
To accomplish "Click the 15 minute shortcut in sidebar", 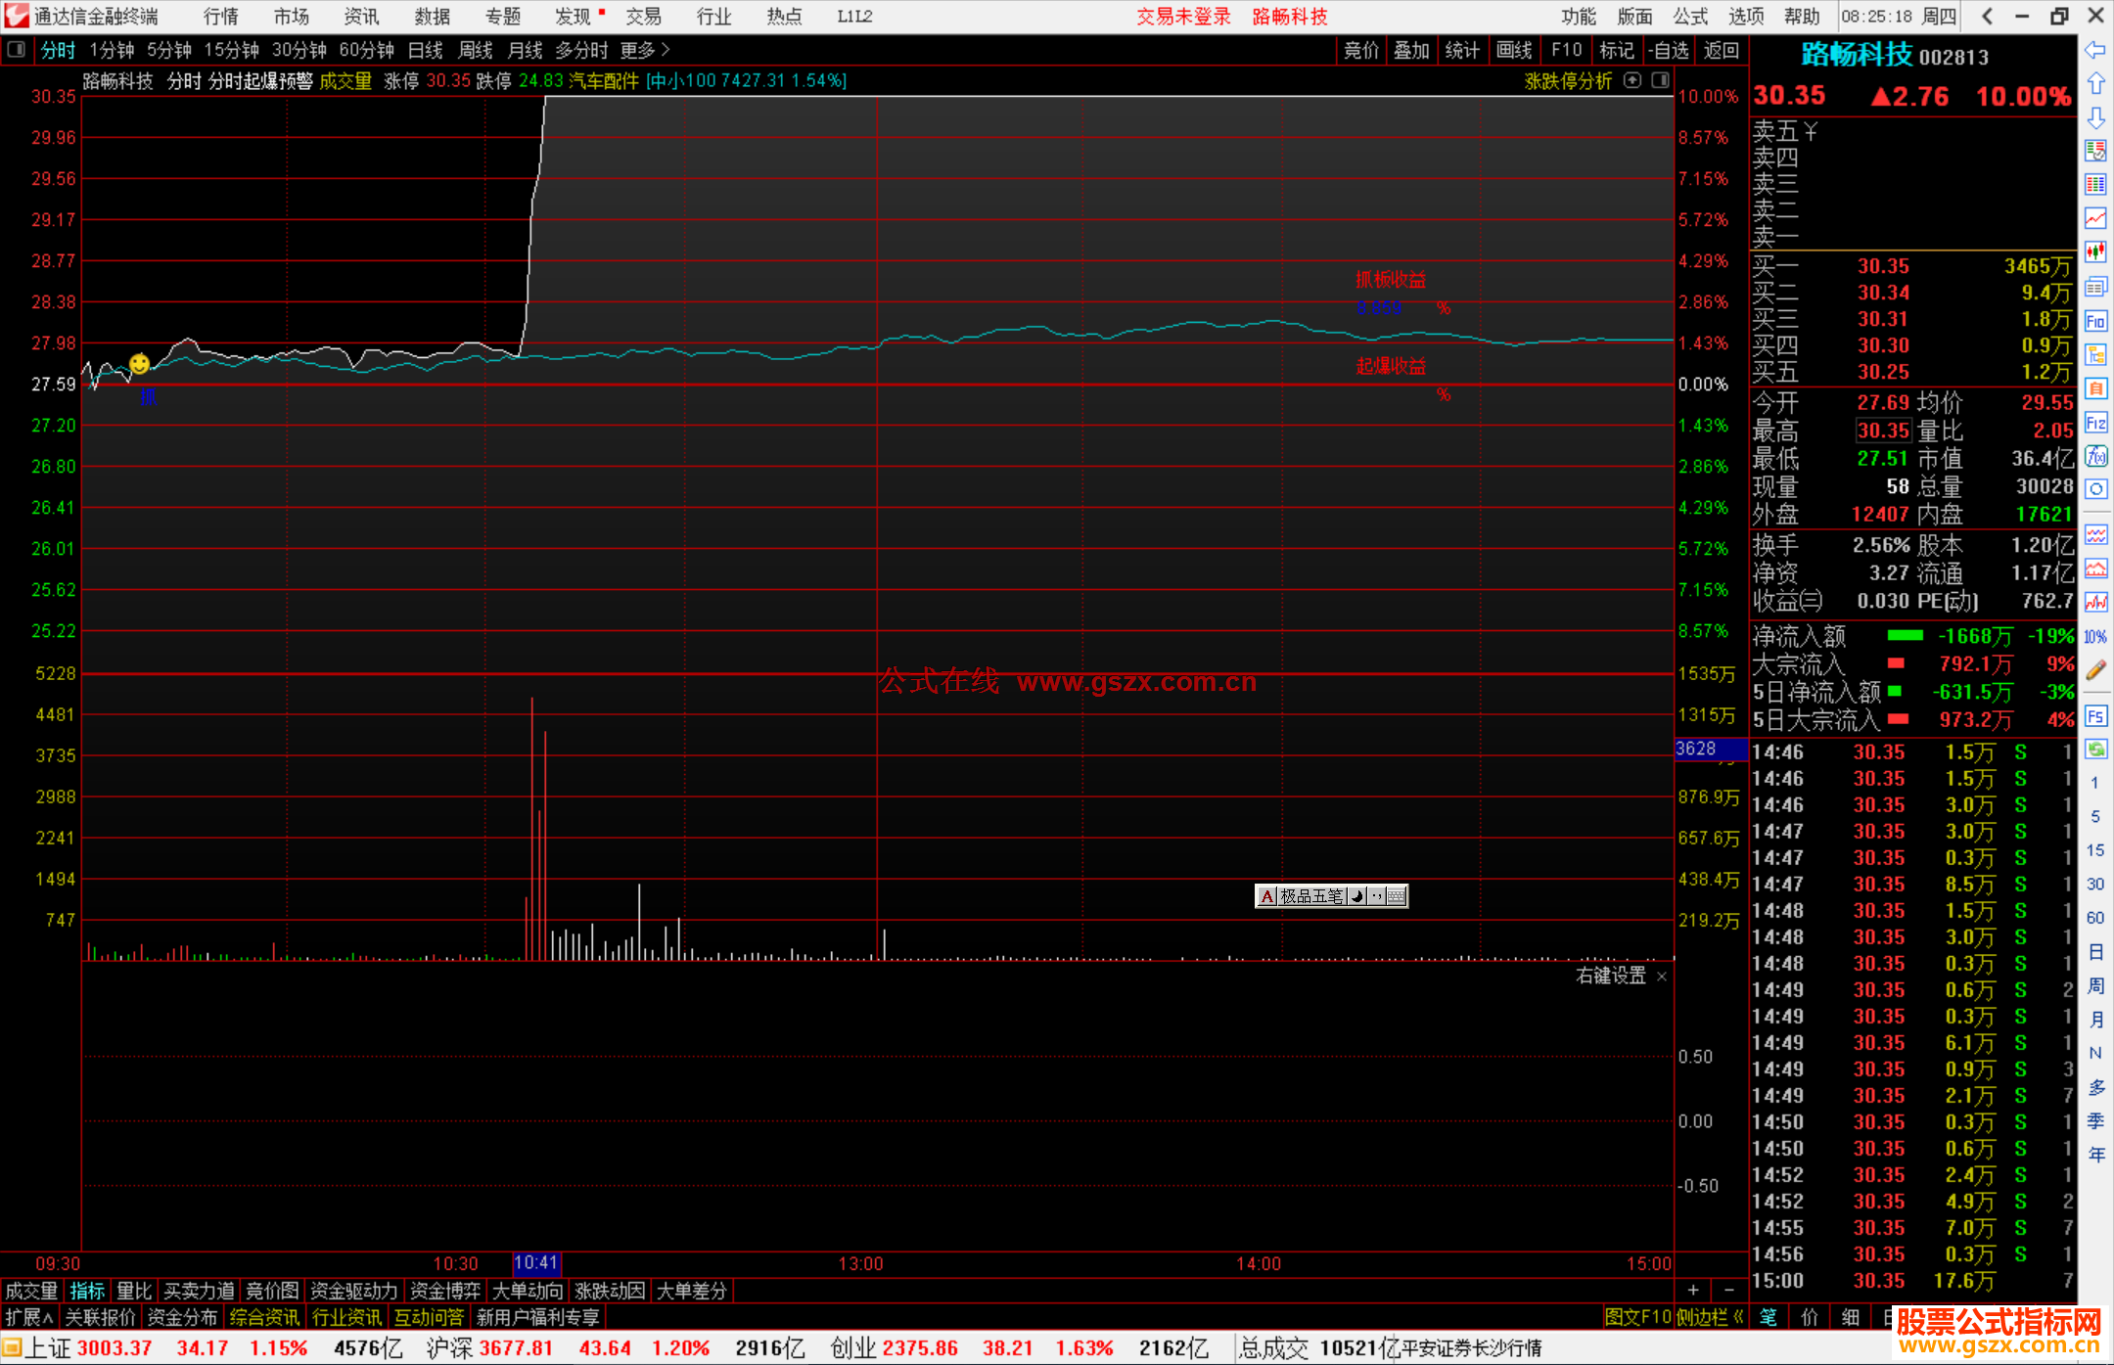I will coord(2095,850).
